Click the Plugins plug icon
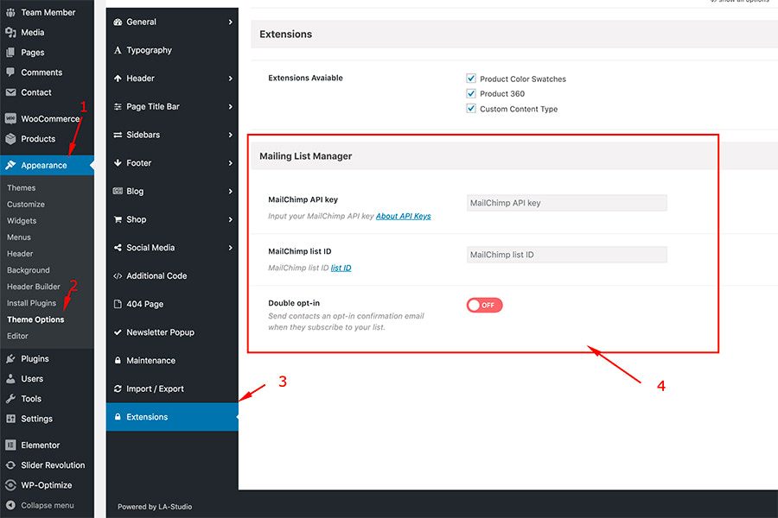Viewport: 778px width, 518px height. pos(10,359)
